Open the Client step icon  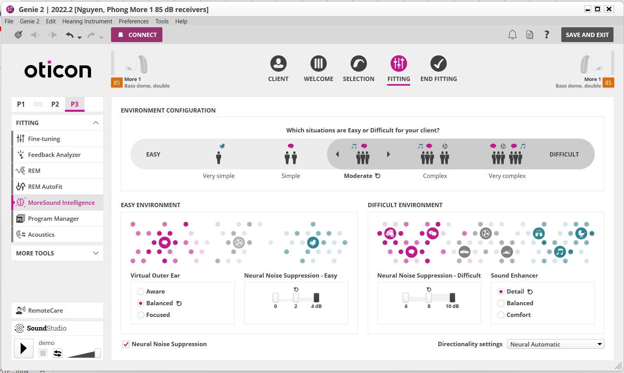pos(278,63)
